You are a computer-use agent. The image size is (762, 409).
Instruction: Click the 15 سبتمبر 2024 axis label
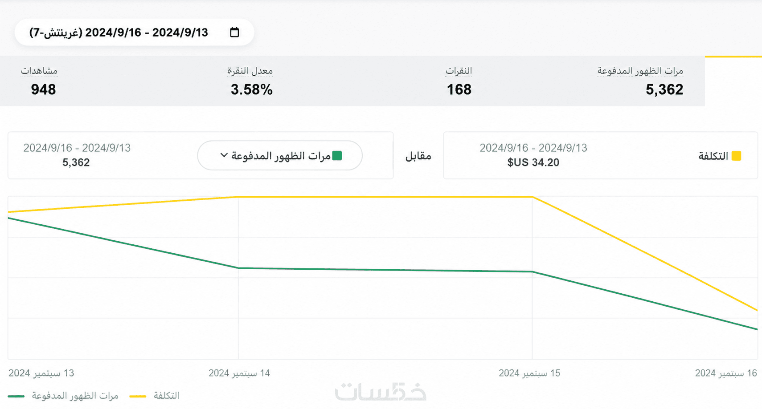click(529, 373)
